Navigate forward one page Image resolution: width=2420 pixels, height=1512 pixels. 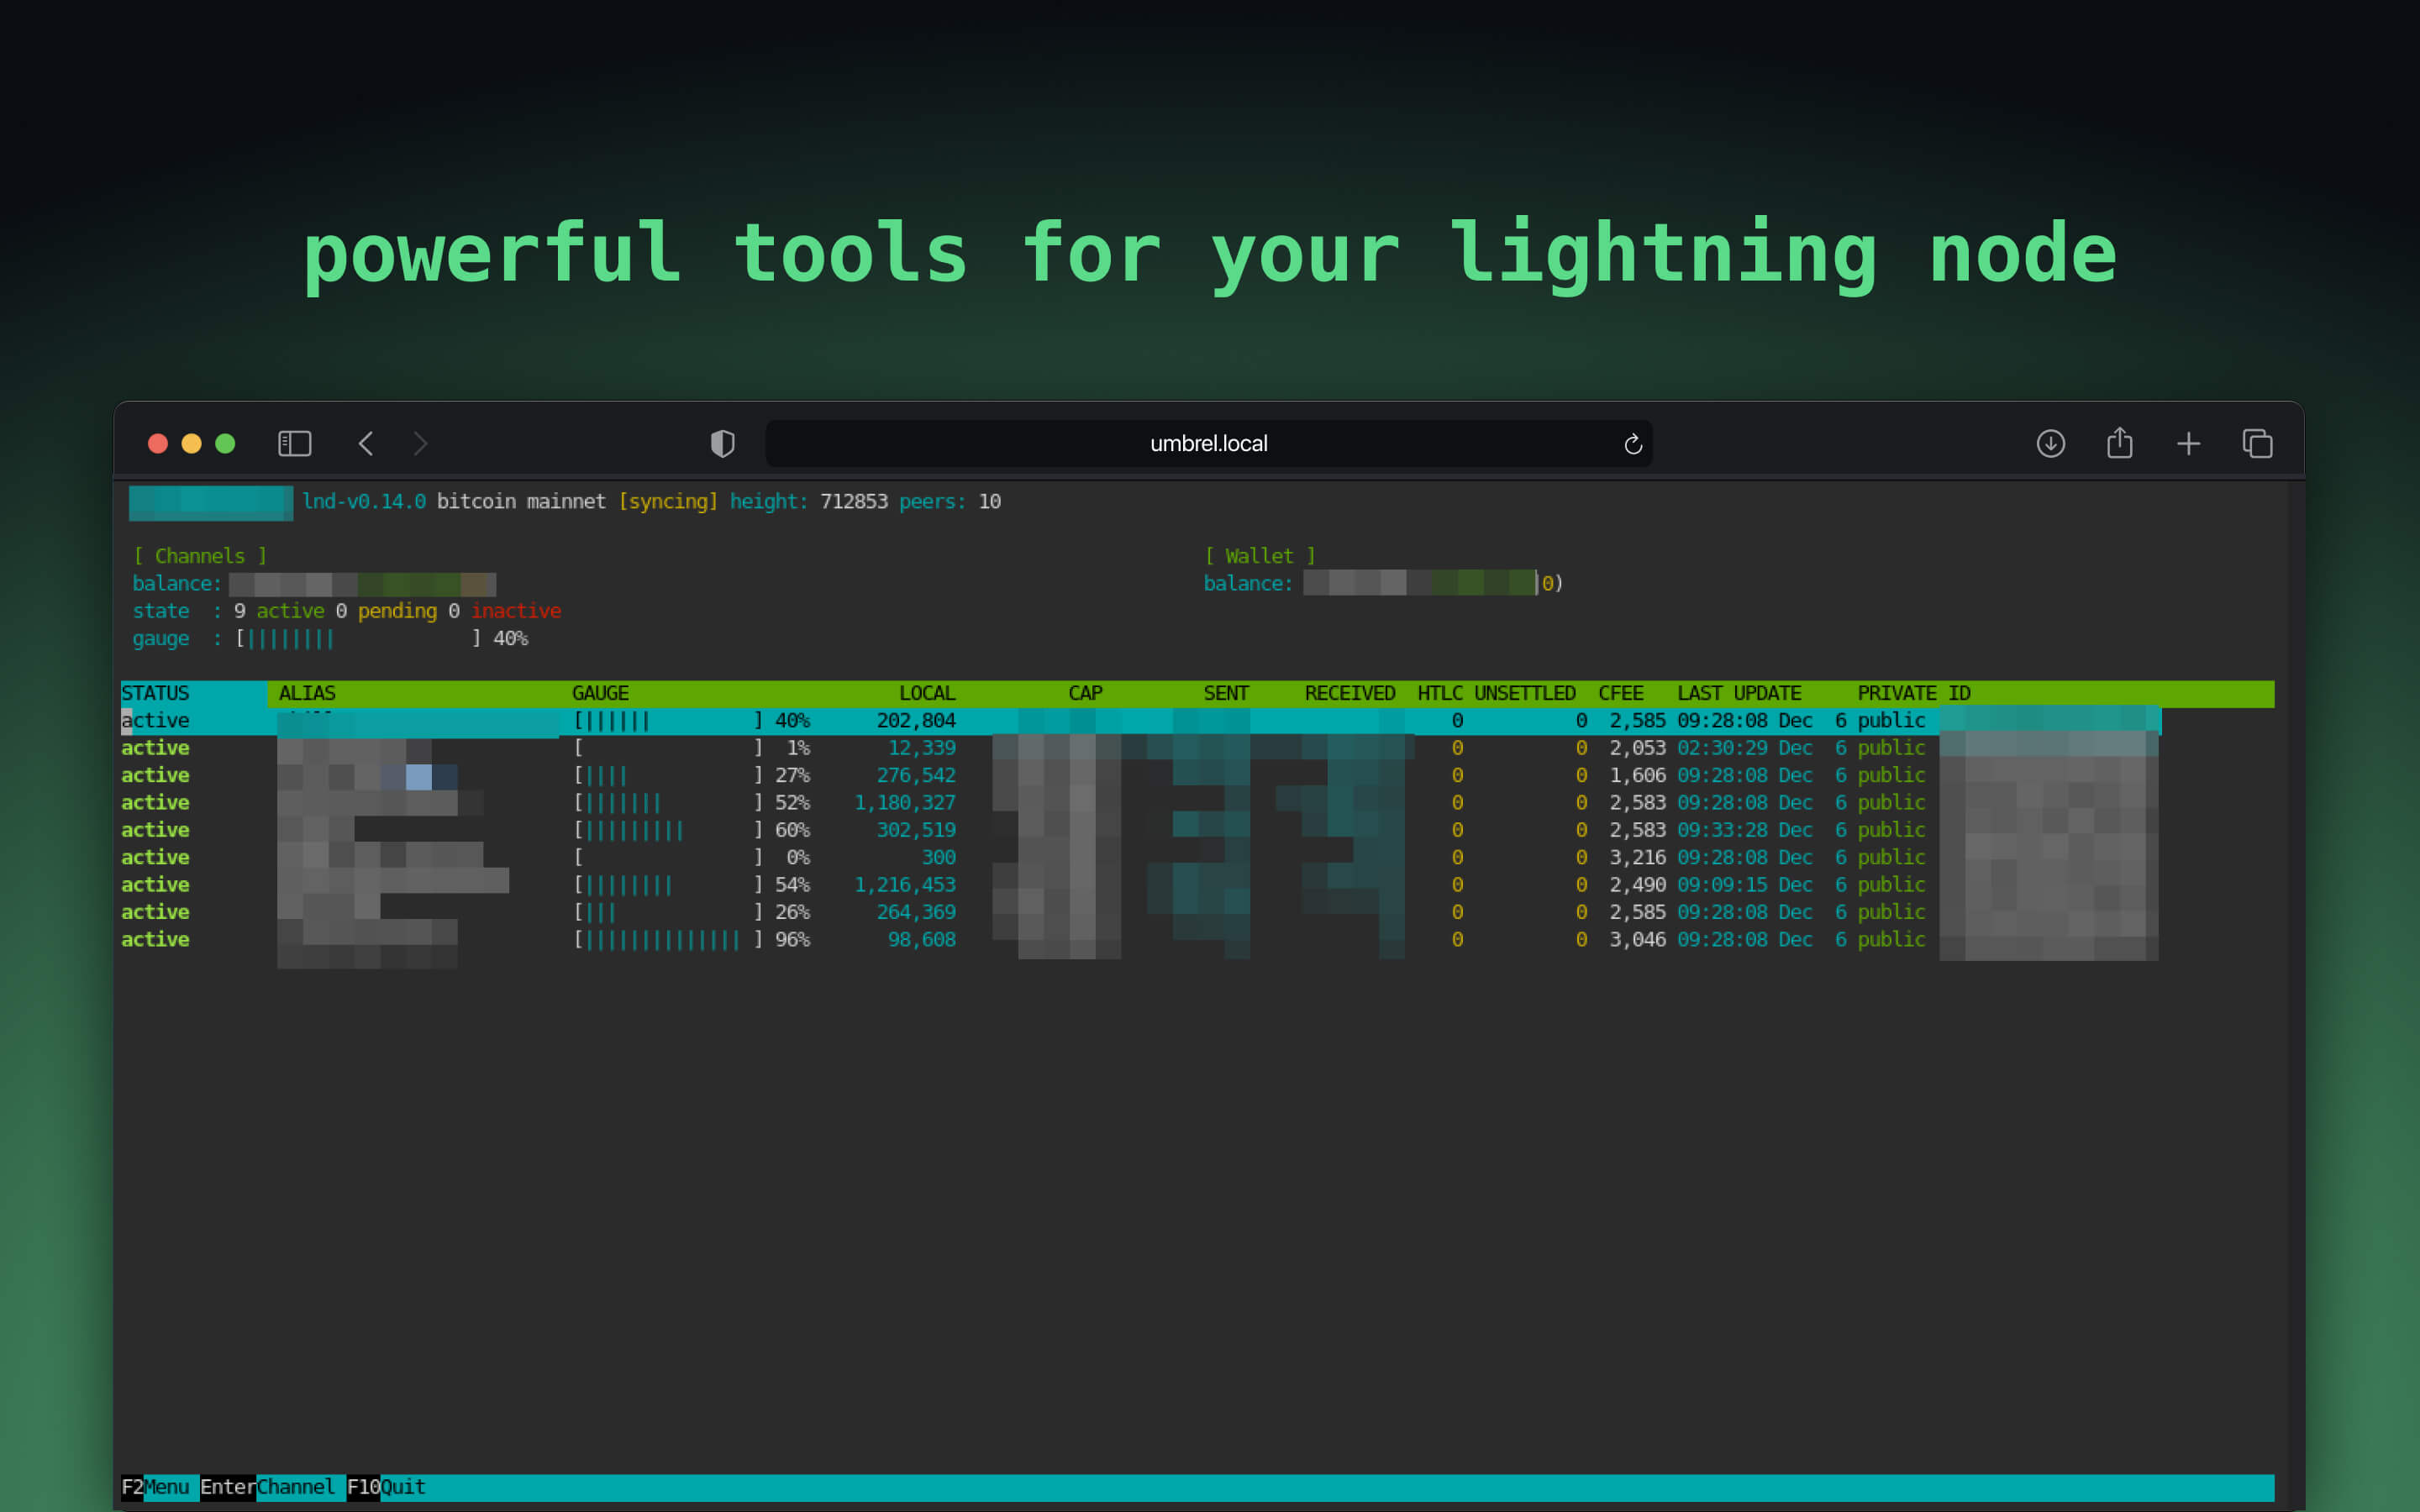click(x=420, y=443)
